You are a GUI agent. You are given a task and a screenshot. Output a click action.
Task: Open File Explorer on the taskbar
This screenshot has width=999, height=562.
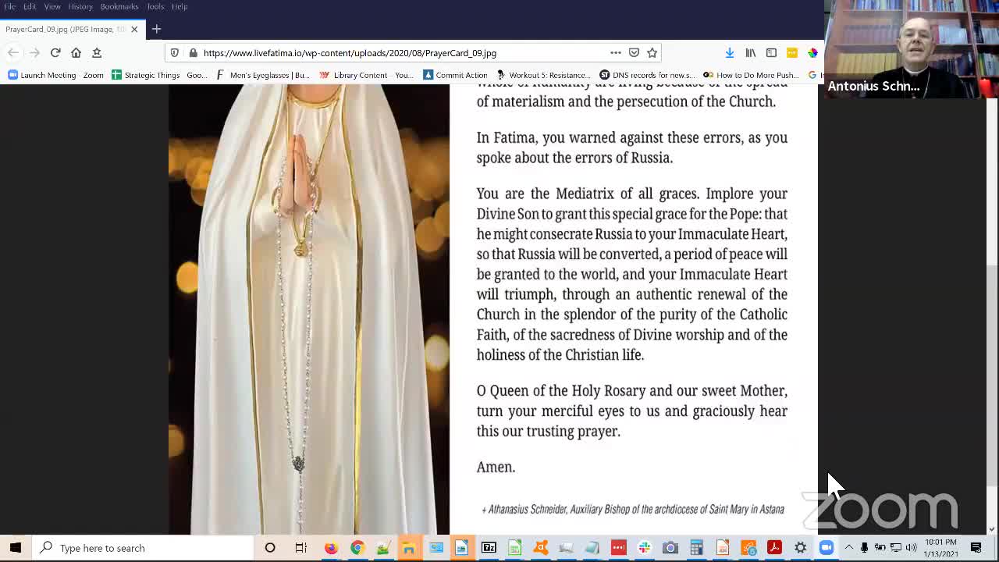[409, 548]
